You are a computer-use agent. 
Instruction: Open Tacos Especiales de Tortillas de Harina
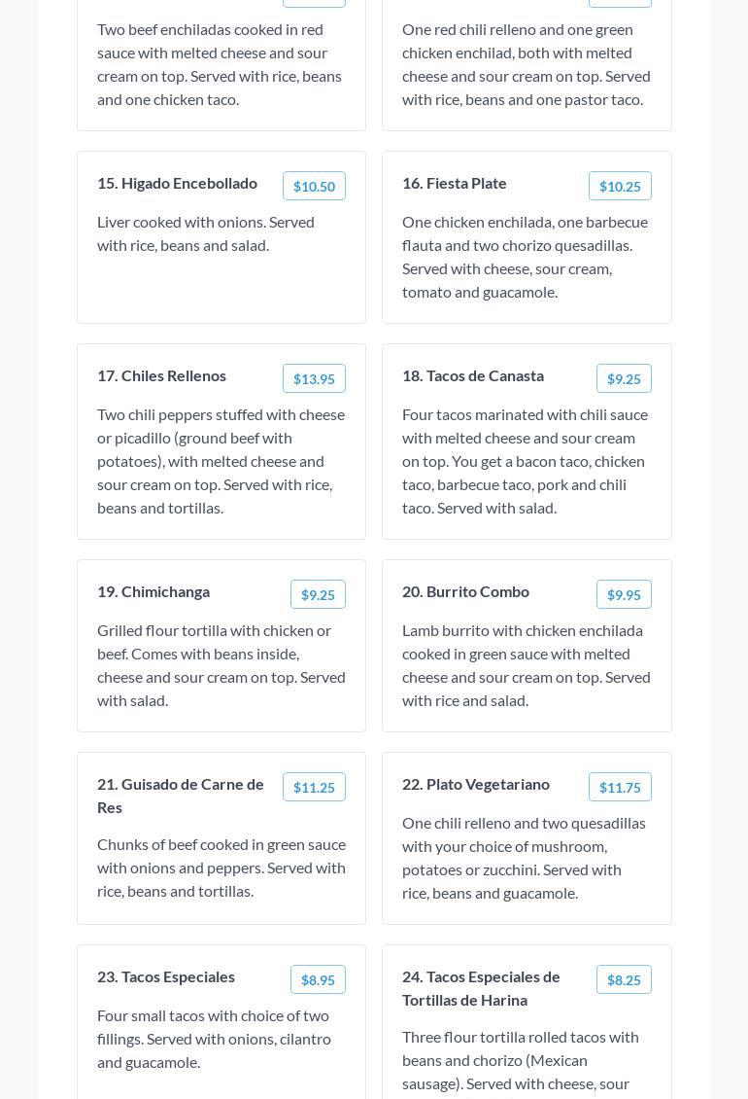481,987
